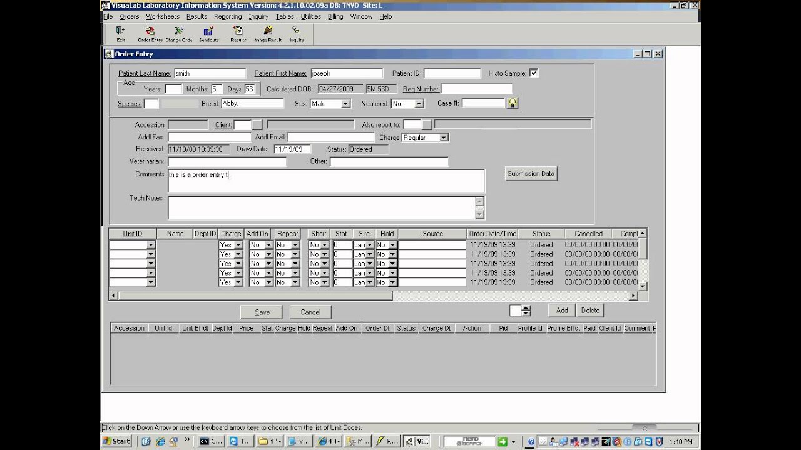Click the Draw Date field

[292, 149]
